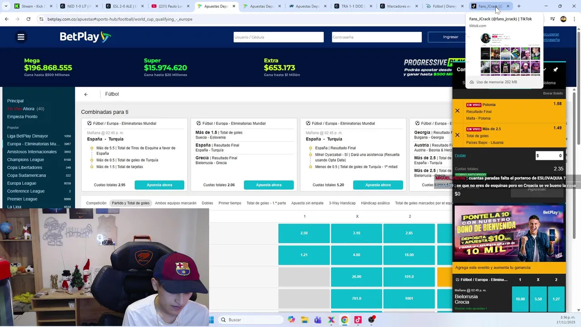Open the BetPlay hamburger menu

pyautogui.click(x=21, y=37)
